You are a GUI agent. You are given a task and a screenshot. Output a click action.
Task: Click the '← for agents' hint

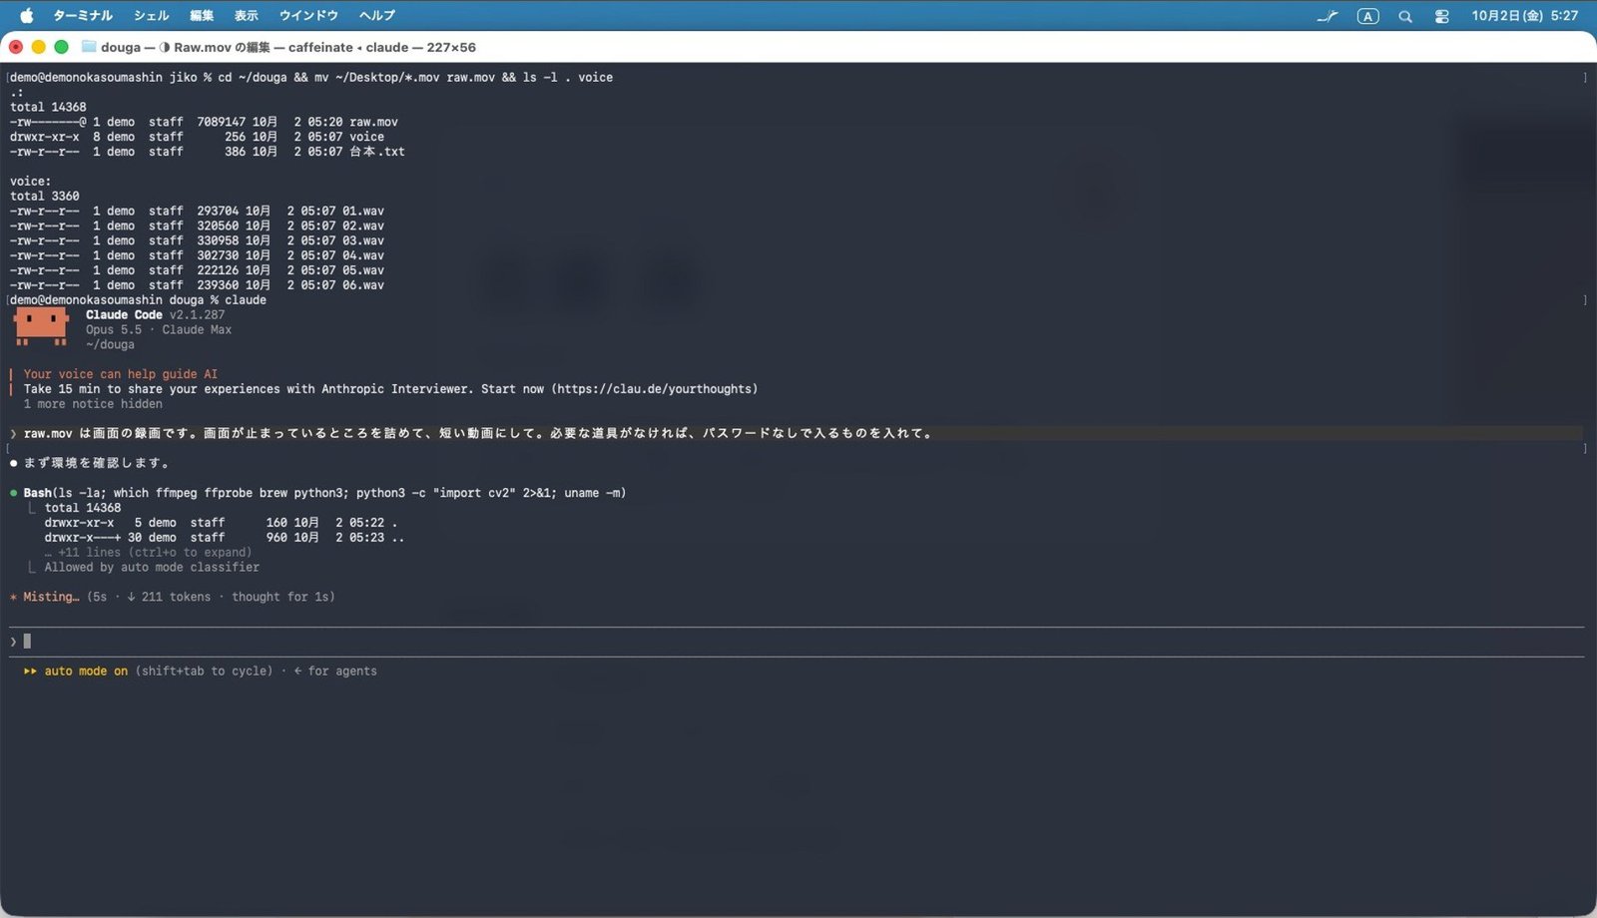pyautogui.click(x=335, y=672)
